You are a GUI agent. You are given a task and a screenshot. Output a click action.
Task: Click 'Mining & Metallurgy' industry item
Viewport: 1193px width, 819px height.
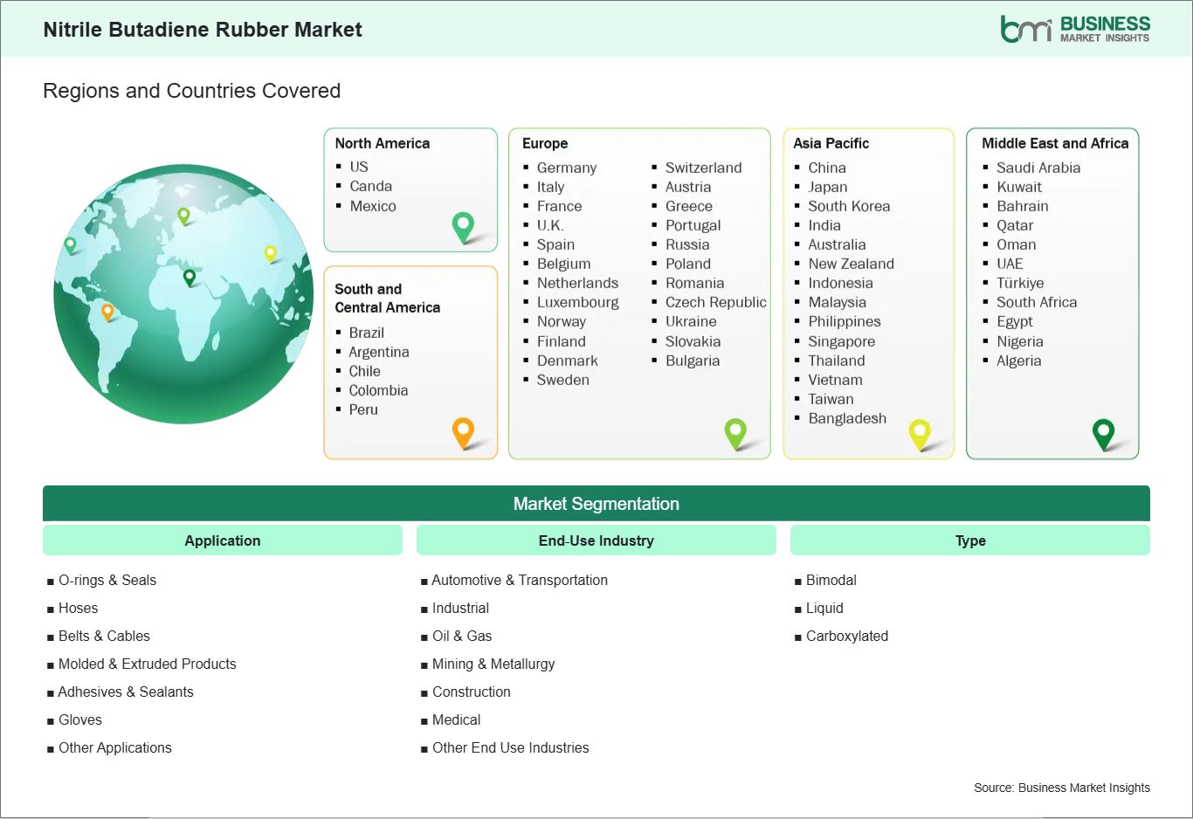pos(493,664)
